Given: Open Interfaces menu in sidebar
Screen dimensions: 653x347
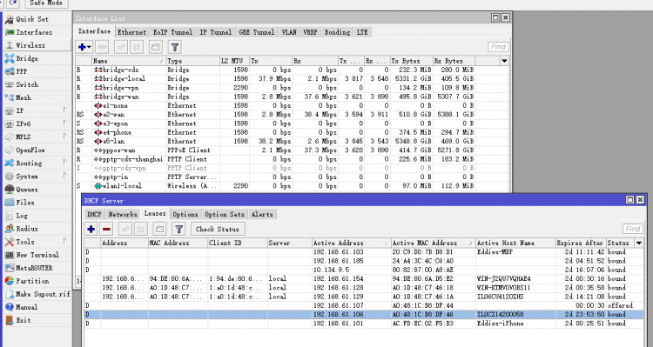Looking at the screenshot, I should [34, 32].
